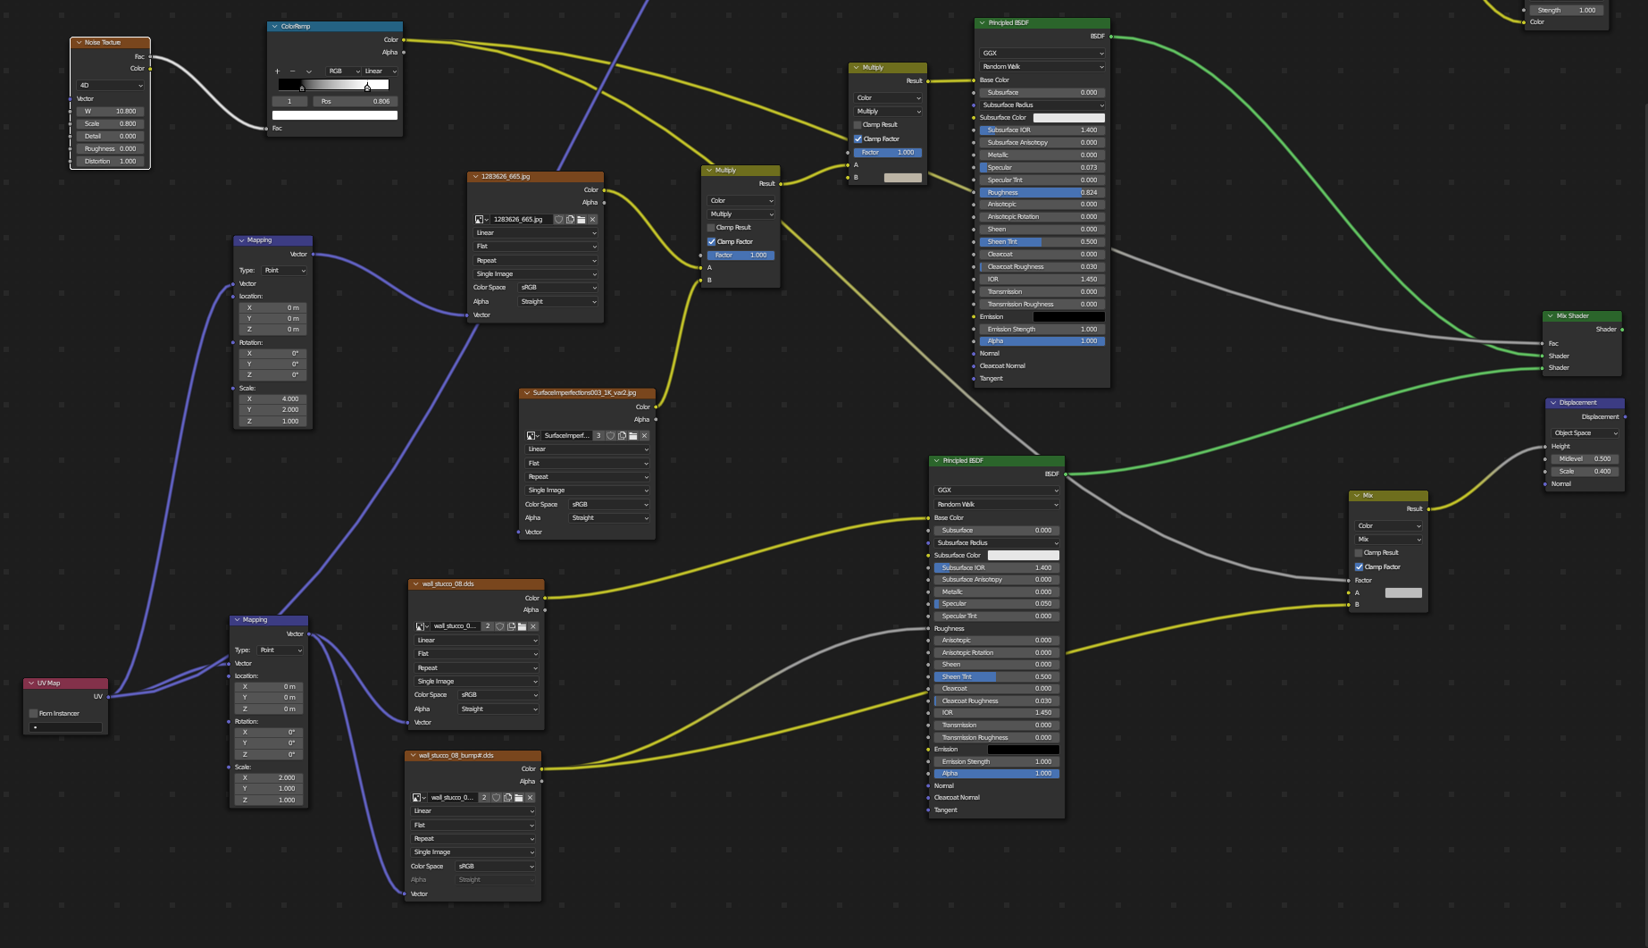The width and height of the screenshot is (1648, 948).
Task: Click open image folder icon on 1283626_665.jpg node
Action: click(581, 220)
